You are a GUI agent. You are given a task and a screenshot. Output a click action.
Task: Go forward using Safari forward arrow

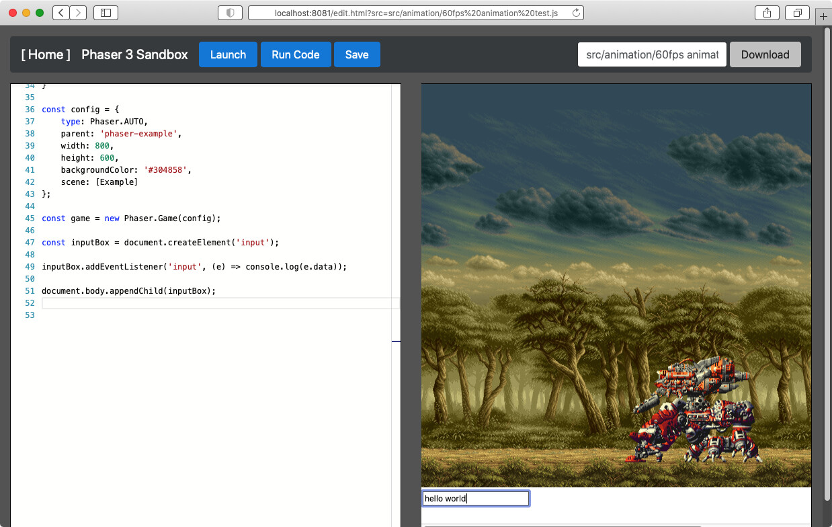pos(78,13)
